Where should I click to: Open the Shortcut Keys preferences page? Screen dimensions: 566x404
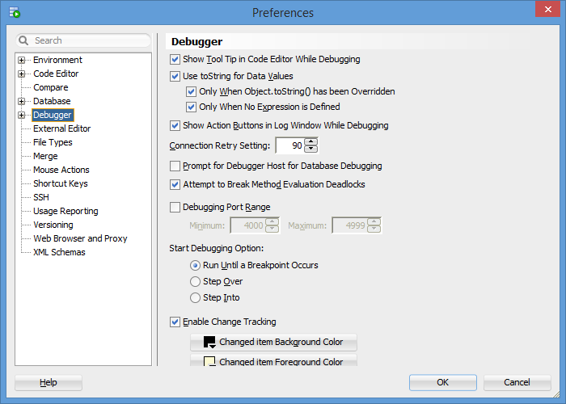60,183
